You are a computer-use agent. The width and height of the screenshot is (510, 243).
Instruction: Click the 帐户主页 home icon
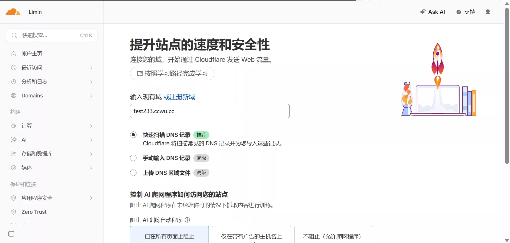click(14, 54)
